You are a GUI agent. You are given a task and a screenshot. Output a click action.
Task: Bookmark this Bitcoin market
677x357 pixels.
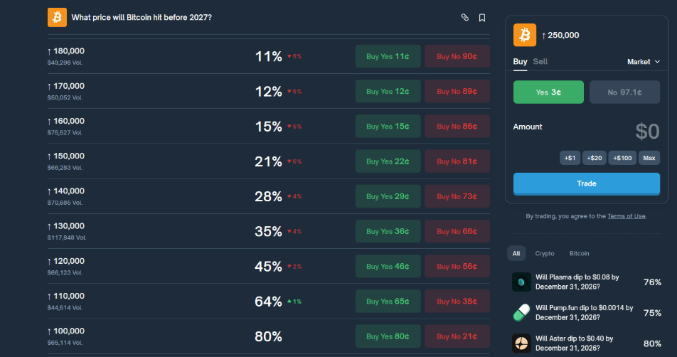(x=482, y=17)
